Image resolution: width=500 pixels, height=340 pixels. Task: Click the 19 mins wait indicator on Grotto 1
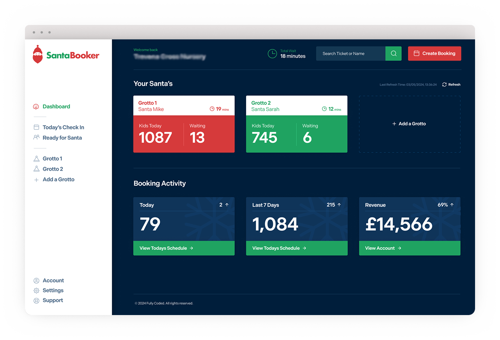(x=219, y=110)
